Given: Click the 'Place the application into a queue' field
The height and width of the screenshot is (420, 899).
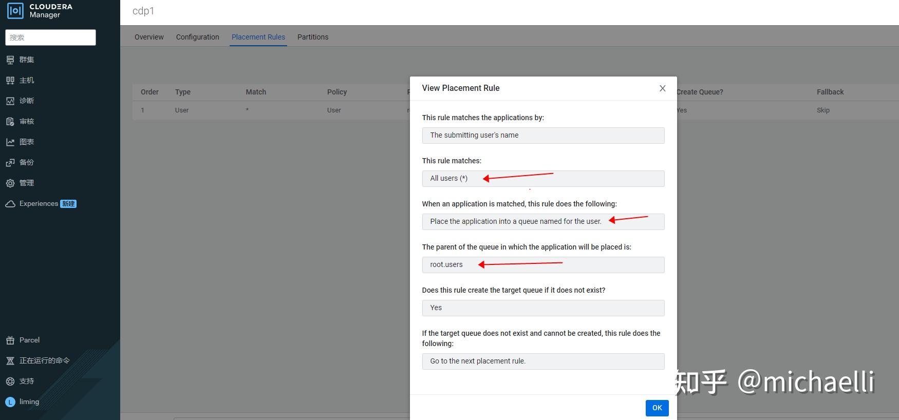Looking at the screenshot, I should pyautogui.click(x=543, y=222).
